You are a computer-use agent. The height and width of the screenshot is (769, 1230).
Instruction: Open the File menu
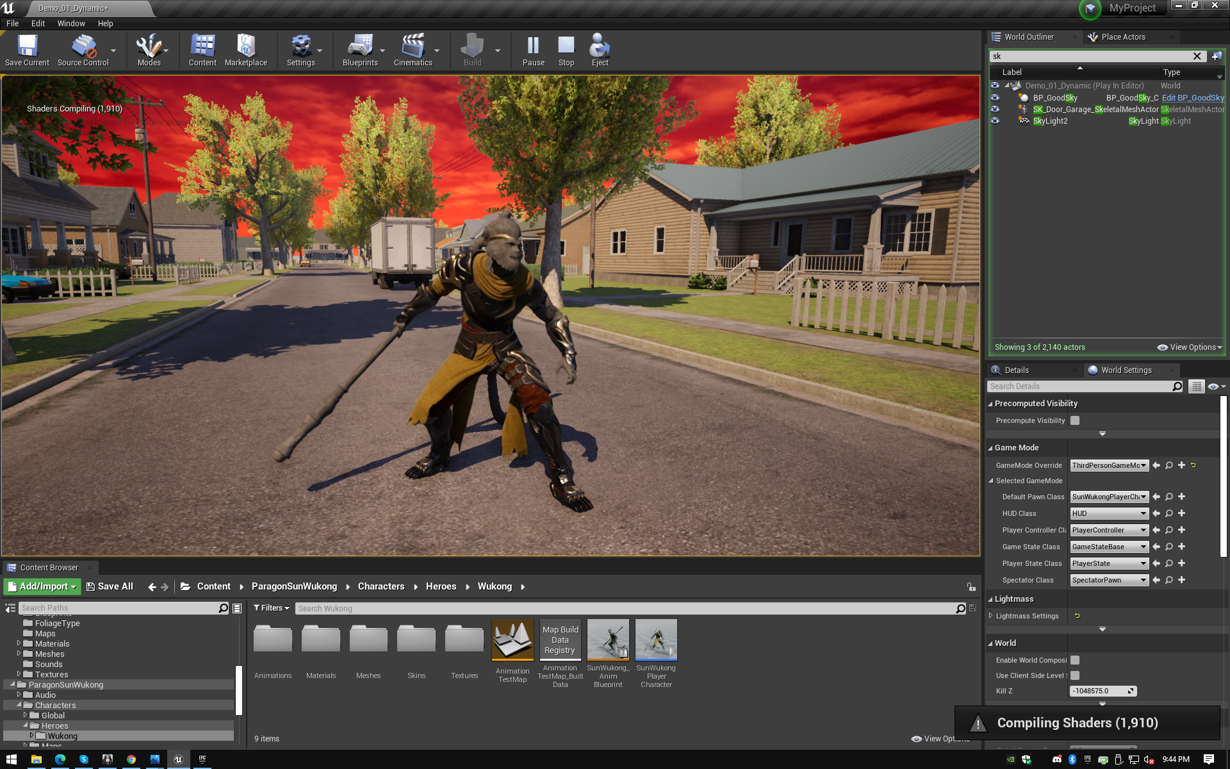(x=13, y=24)
